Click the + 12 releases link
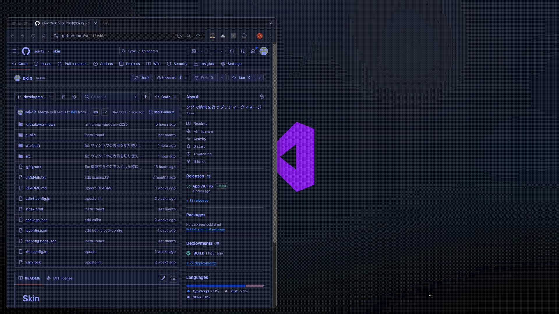 197,201
